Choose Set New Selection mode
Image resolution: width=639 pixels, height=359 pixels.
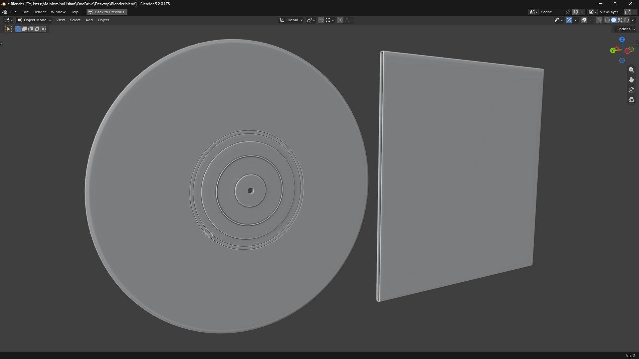click(18, 29)
